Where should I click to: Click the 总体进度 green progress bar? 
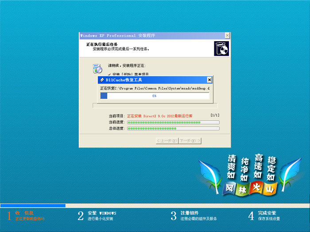(x=173, y=129)
